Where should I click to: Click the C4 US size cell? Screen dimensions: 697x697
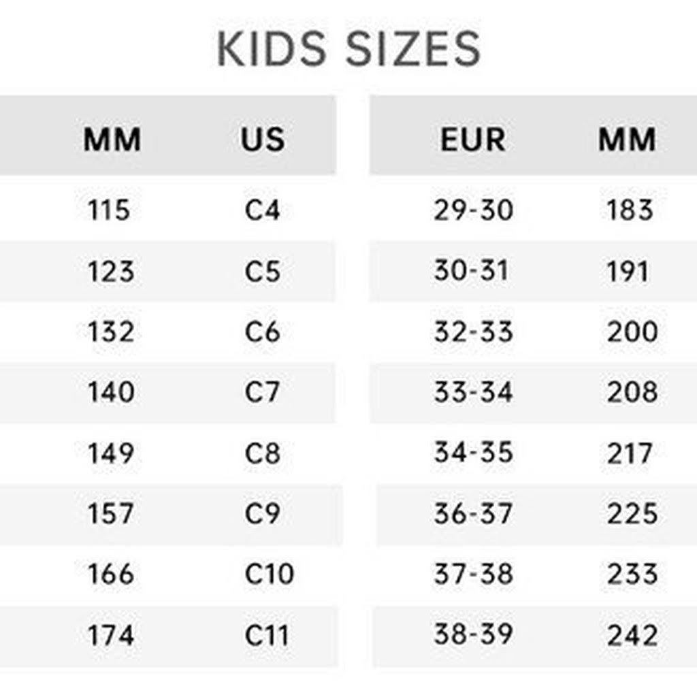pos(262,210)
